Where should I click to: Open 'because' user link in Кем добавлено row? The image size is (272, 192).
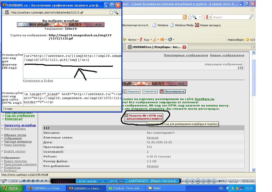point(153,166)
